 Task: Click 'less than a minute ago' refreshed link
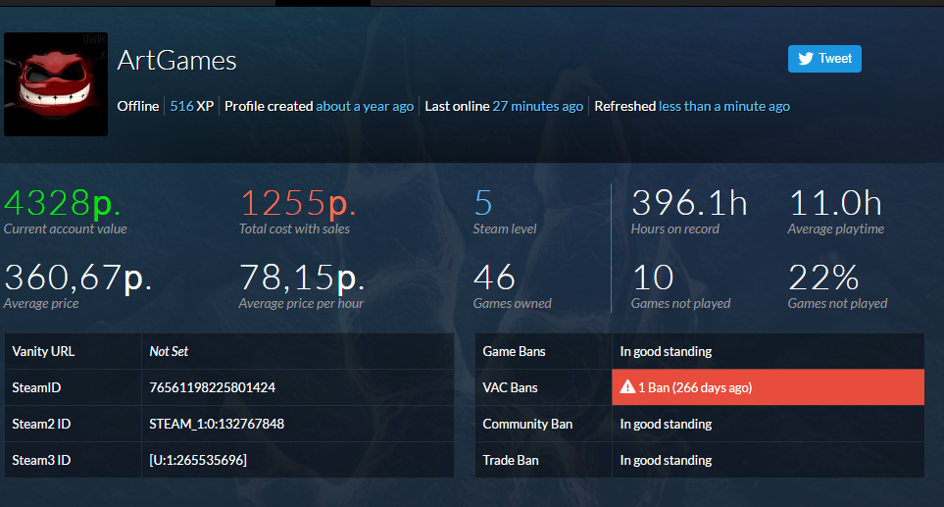pos(724,106)
